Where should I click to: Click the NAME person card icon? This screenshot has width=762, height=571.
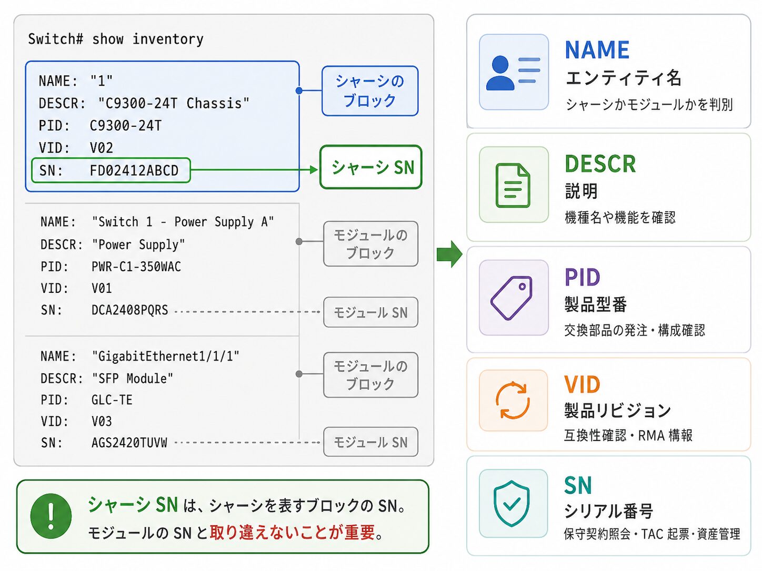(x=514, y=72)
